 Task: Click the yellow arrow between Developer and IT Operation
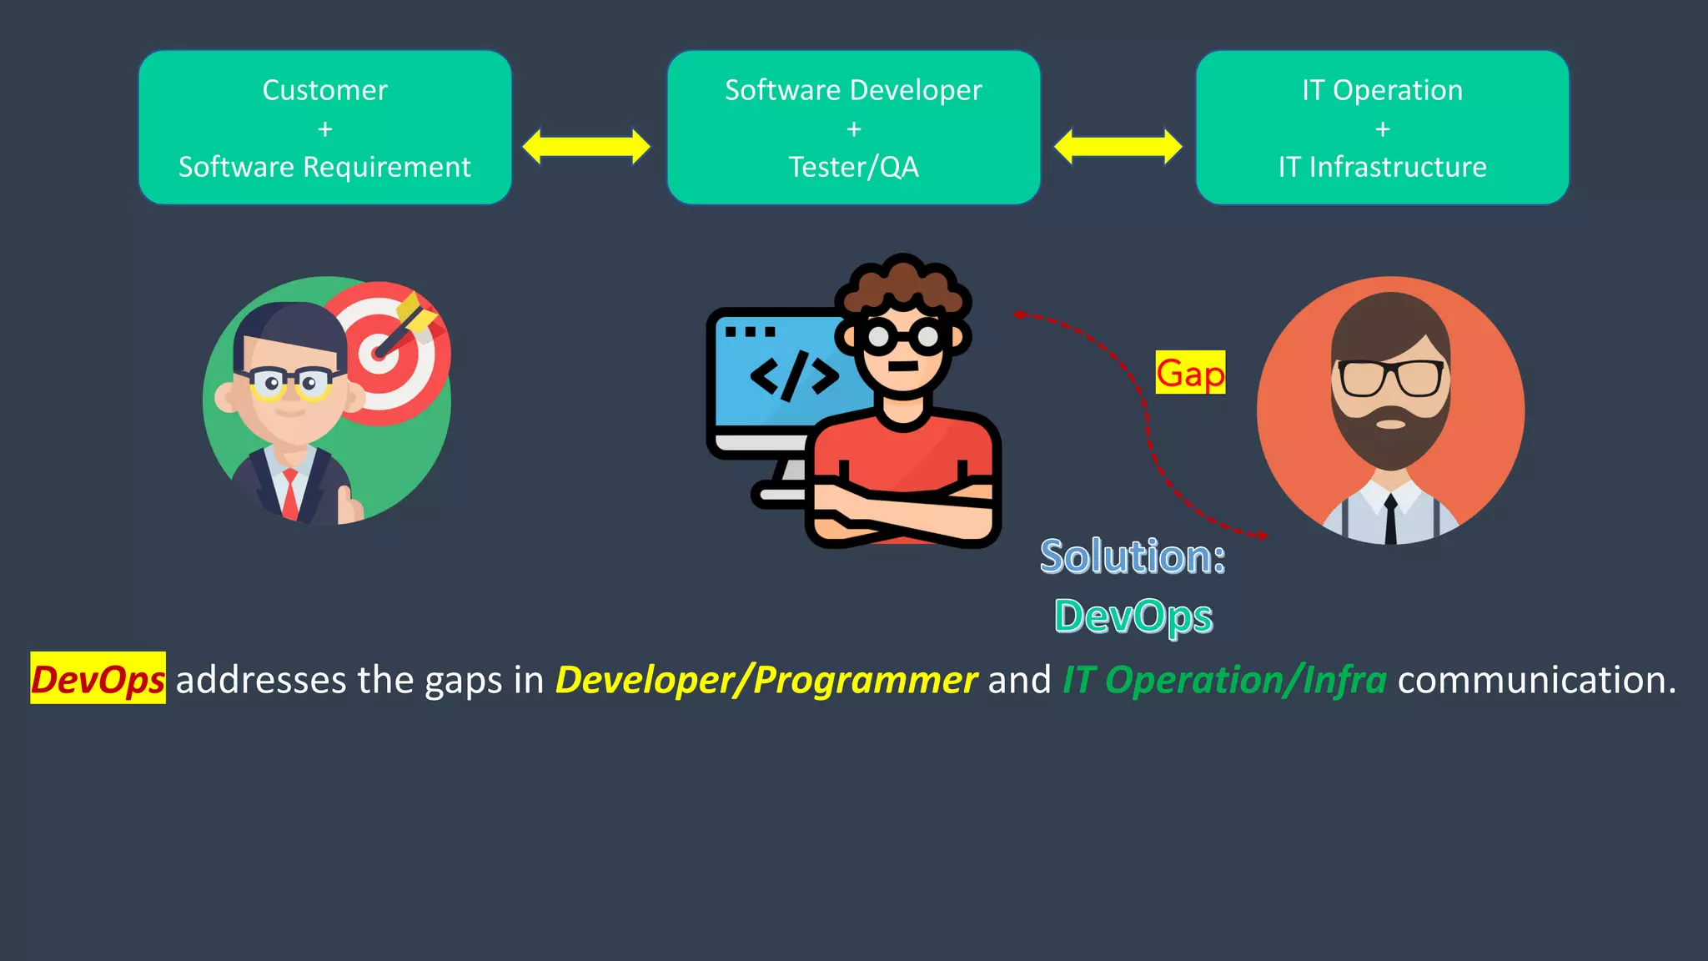point(1118,146)
